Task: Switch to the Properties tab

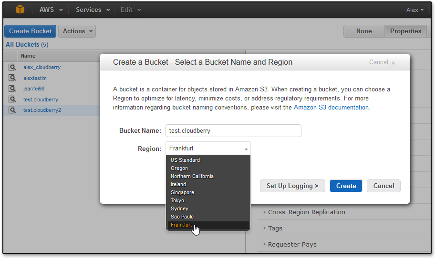Action: pyautogui.click(x=405, y=31)
